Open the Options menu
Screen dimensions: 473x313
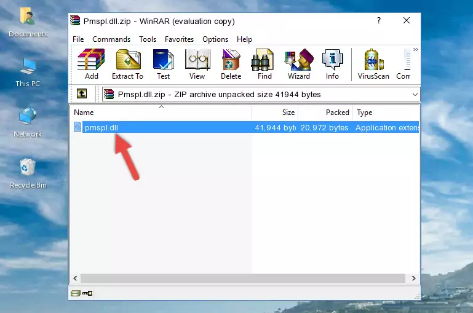tap(215, 39)
